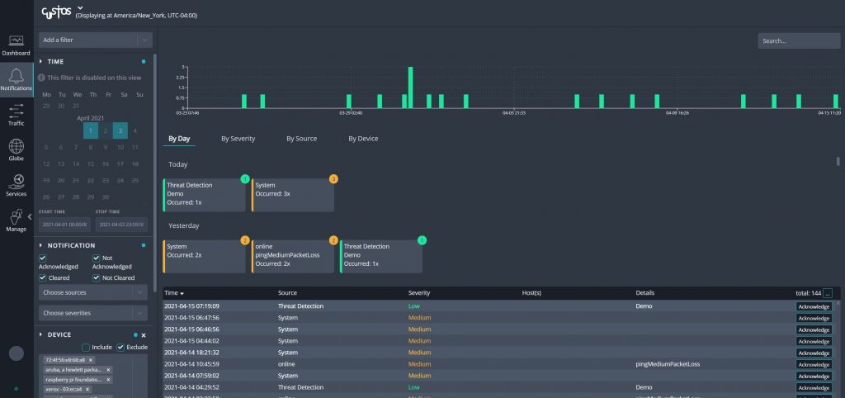Open the Globe view
The height and width of the screenshot is (398, 845).
tap(16, 149)
